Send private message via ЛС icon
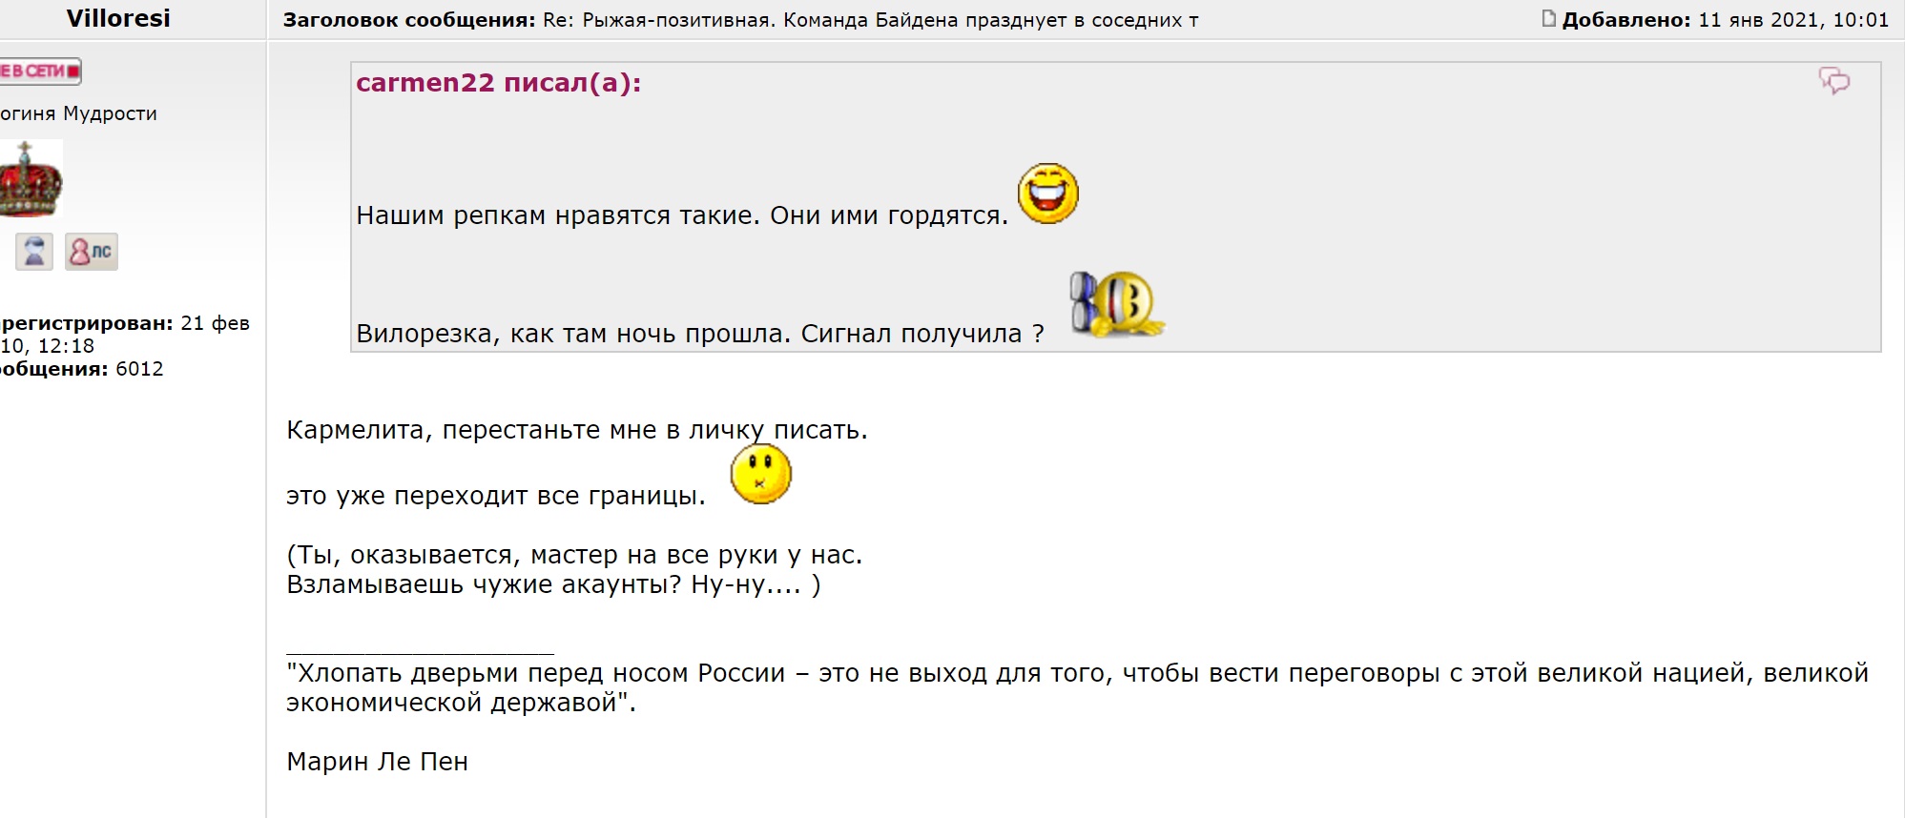Viewport: 1905px width, 818px height. (x=92, y=252)
